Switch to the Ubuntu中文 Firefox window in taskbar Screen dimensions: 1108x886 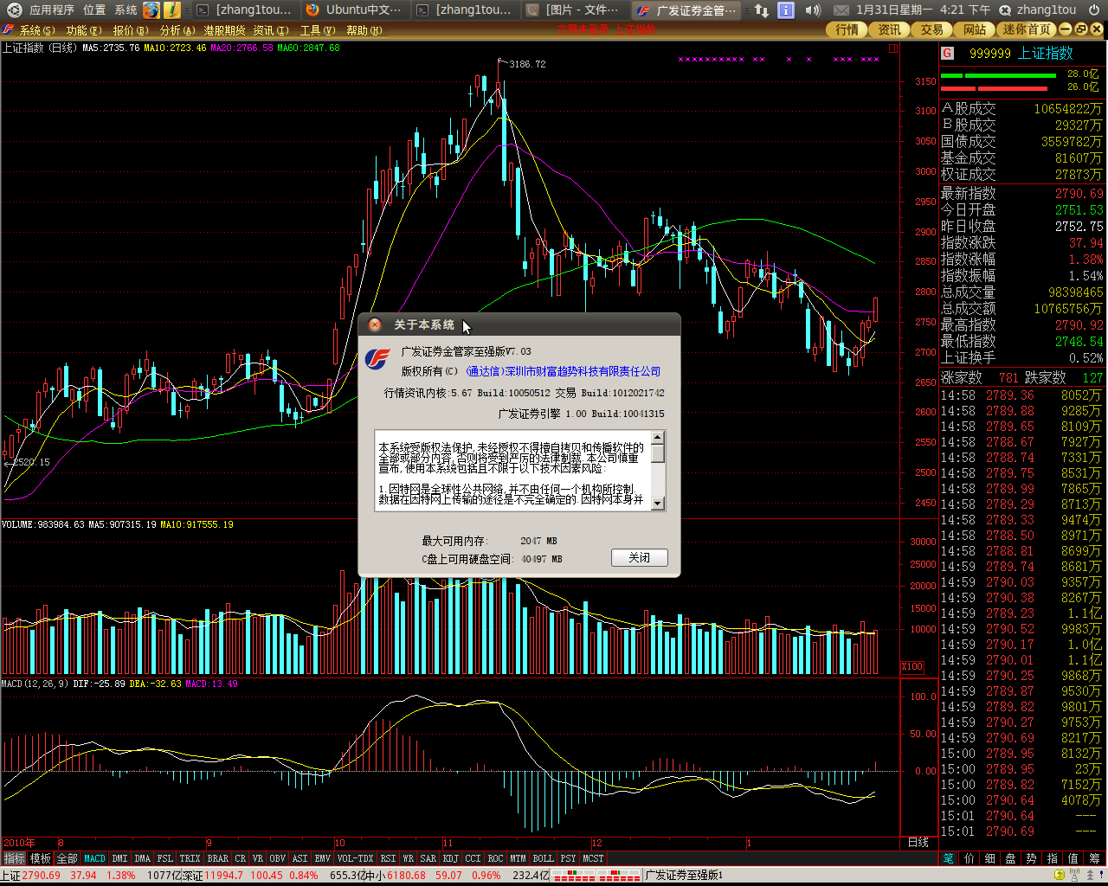(355, 10)
